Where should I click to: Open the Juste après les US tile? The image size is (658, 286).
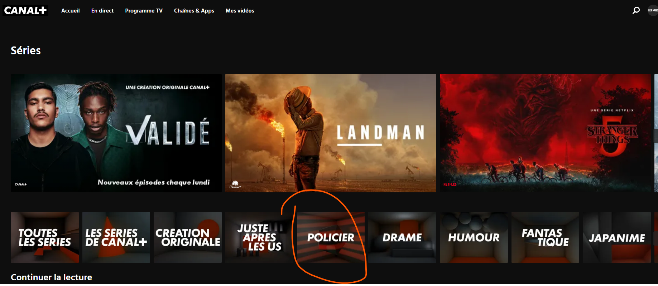(x=259, y=237)
